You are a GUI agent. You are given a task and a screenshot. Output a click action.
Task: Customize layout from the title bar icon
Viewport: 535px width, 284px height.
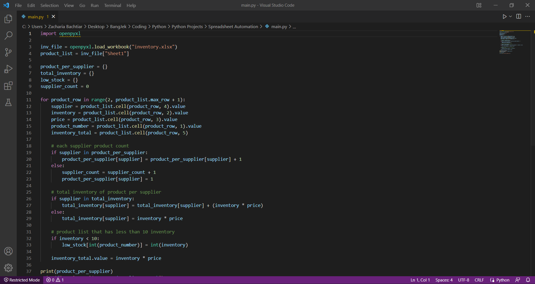point(479,5)
